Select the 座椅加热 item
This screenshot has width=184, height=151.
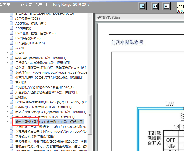[x=21, y=97]
